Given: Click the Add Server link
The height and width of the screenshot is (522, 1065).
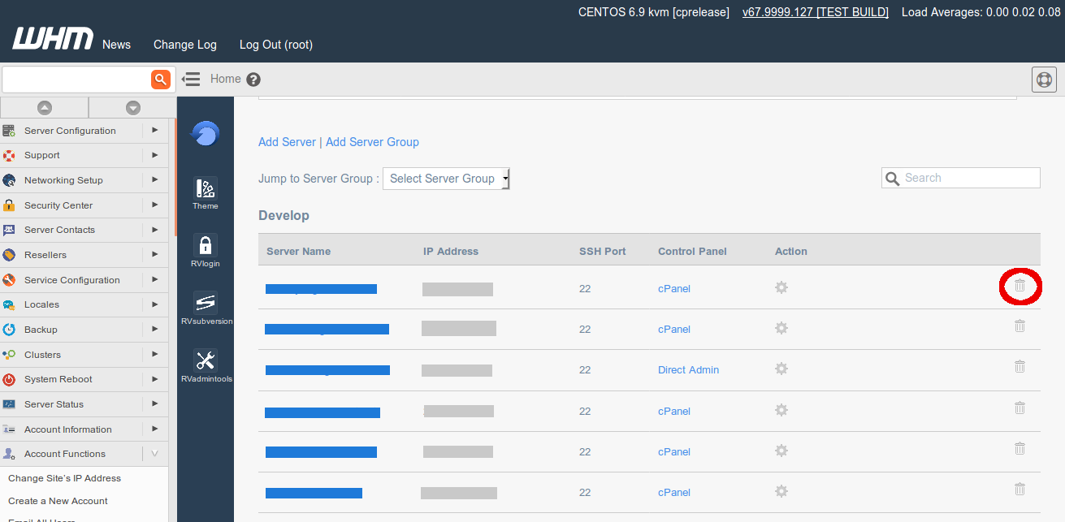Looking at the screenshot, I should point(287,142).
